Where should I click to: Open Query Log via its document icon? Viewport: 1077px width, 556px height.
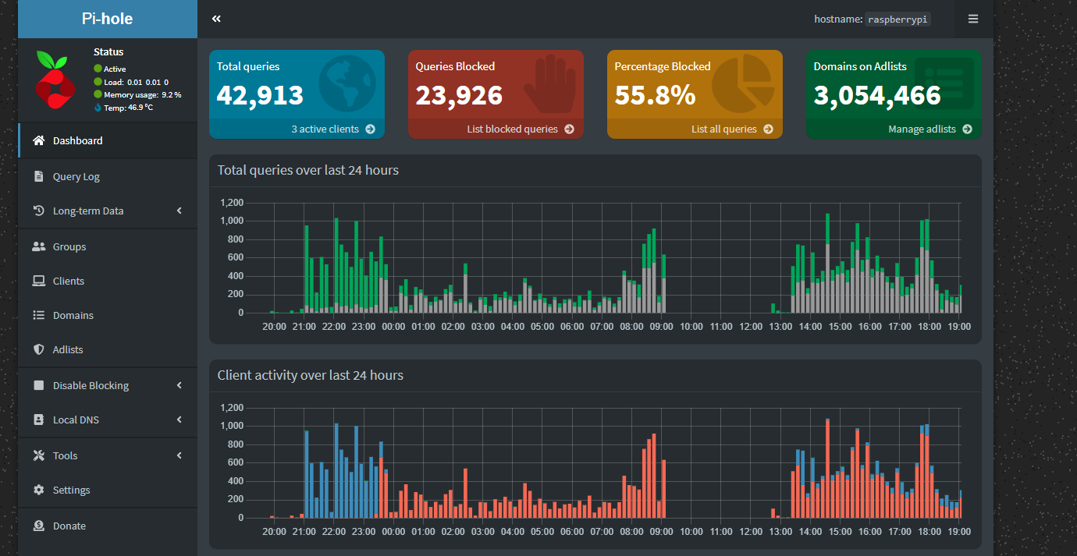click(38, 176)
